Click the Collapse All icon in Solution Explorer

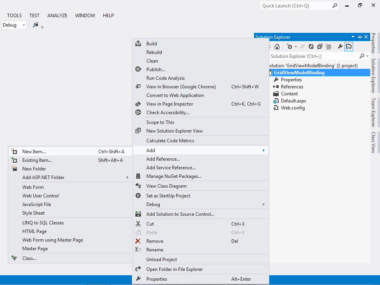coord(320,47)
